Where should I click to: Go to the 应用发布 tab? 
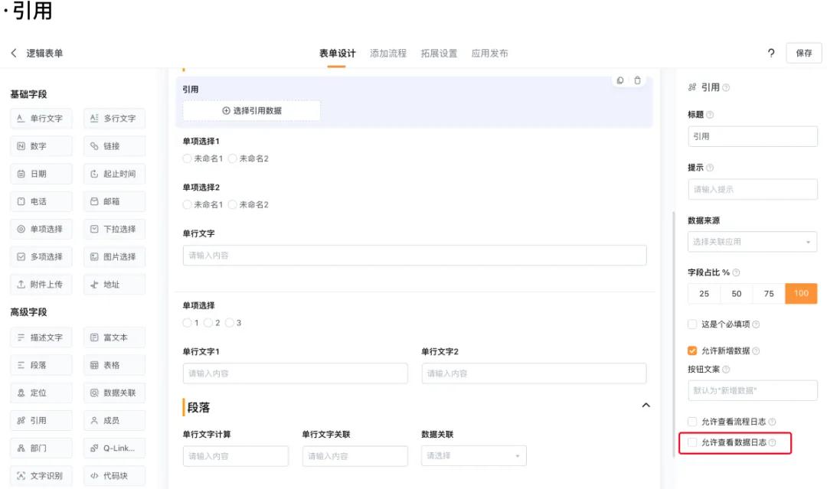tap(489, 54)
